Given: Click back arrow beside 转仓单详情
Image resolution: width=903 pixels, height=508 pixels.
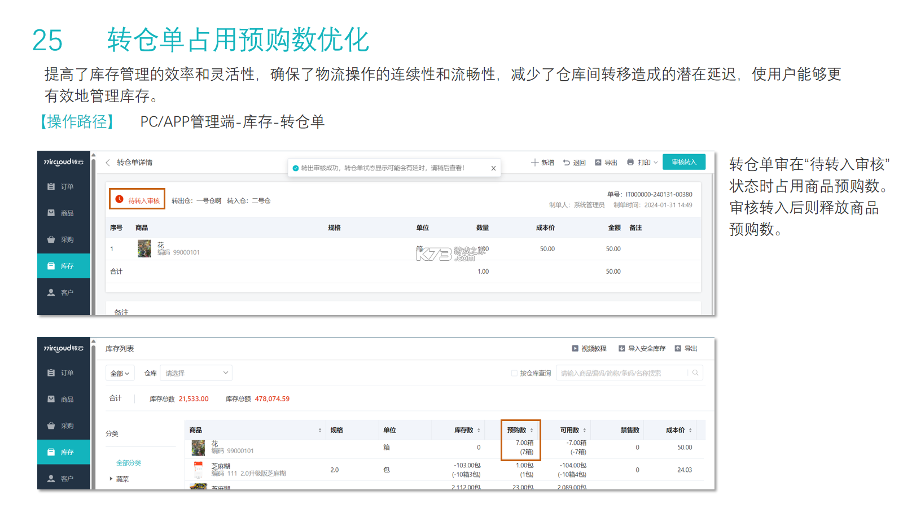Looking at the screenshot, I should (x=108, y=163).
